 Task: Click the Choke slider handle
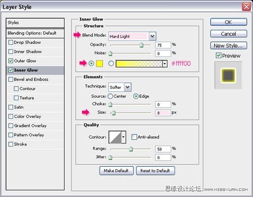(x=110, y=105)
